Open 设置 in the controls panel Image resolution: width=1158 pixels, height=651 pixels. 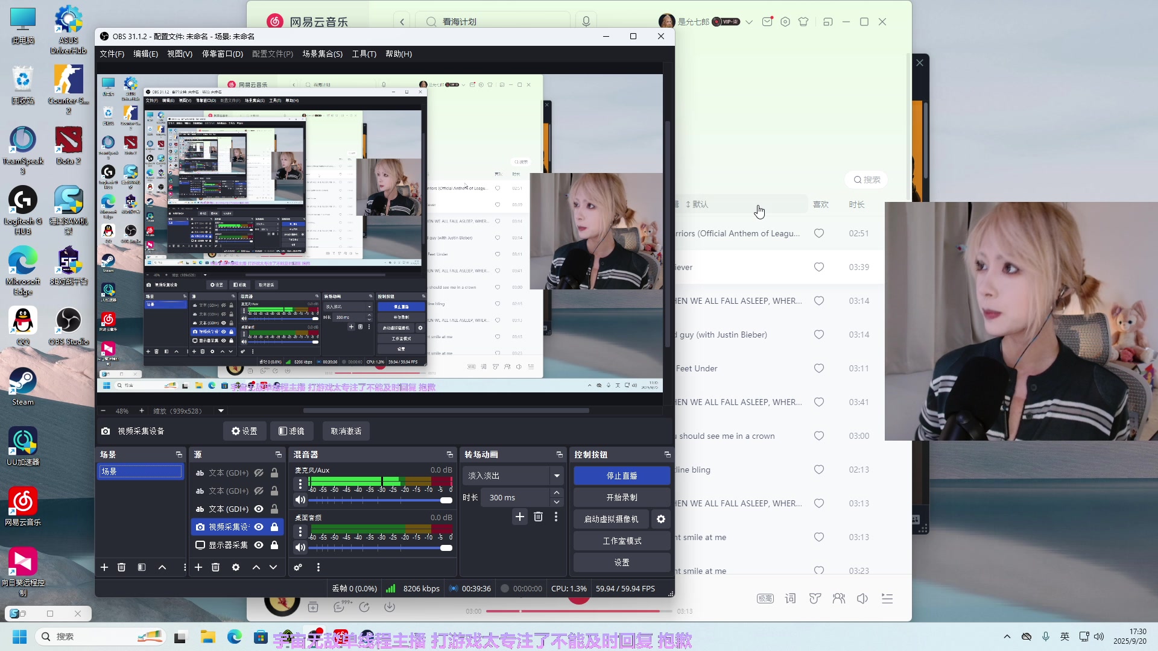click(622, 562)
